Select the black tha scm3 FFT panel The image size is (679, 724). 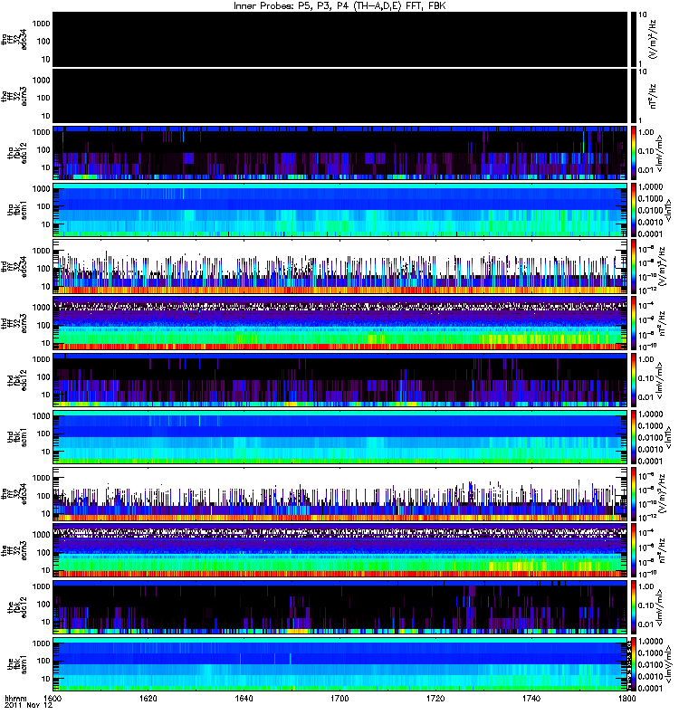[340, 96]
